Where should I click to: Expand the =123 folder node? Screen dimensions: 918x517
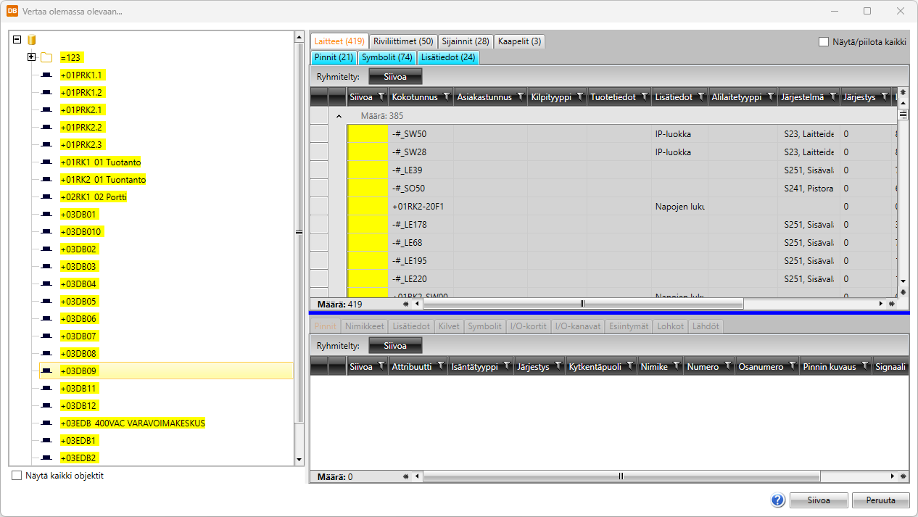click(x=31, y=57)
